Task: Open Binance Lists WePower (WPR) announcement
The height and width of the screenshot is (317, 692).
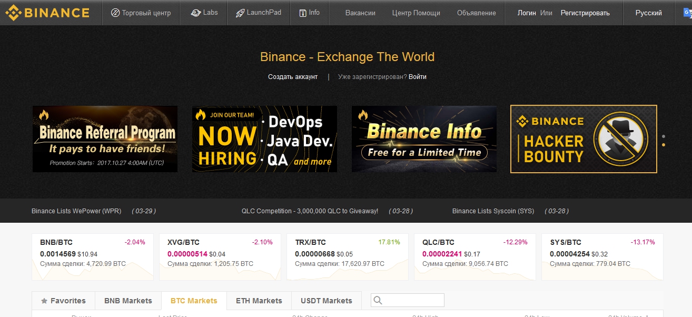Action: 76,211
